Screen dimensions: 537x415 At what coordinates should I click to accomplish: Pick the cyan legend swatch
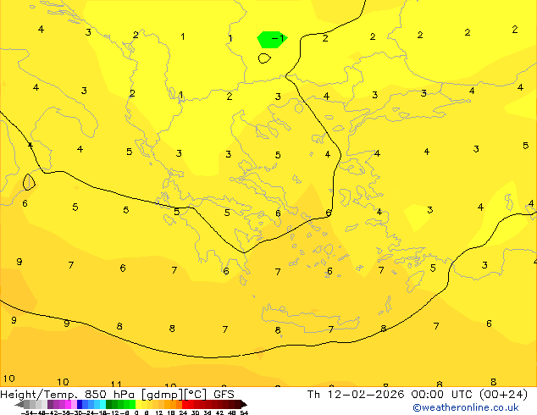(x=102, y=404)
